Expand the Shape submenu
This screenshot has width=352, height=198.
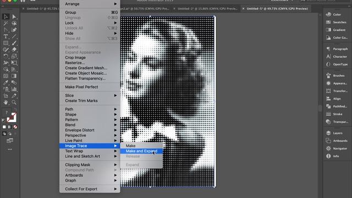coord(90,114)
